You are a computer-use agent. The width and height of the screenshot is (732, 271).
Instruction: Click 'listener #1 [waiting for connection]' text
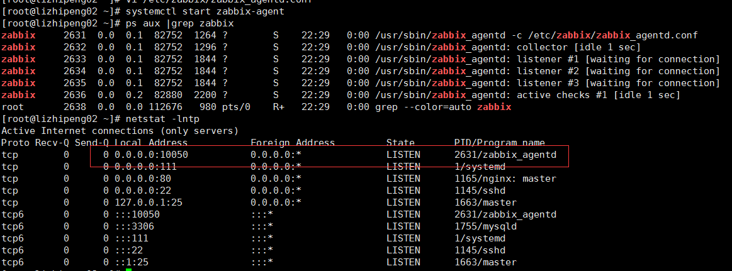pos(617,58)
